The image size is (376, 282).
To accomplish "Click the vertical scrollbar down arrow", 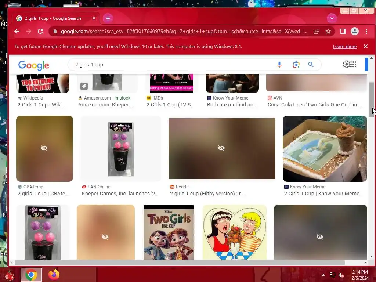I will (371, 256).
